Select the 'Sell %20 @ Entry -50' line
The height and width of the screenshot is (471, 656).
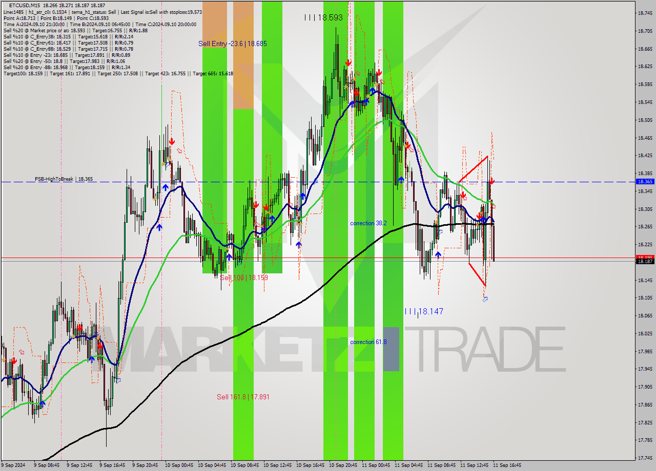pos(64,61)
